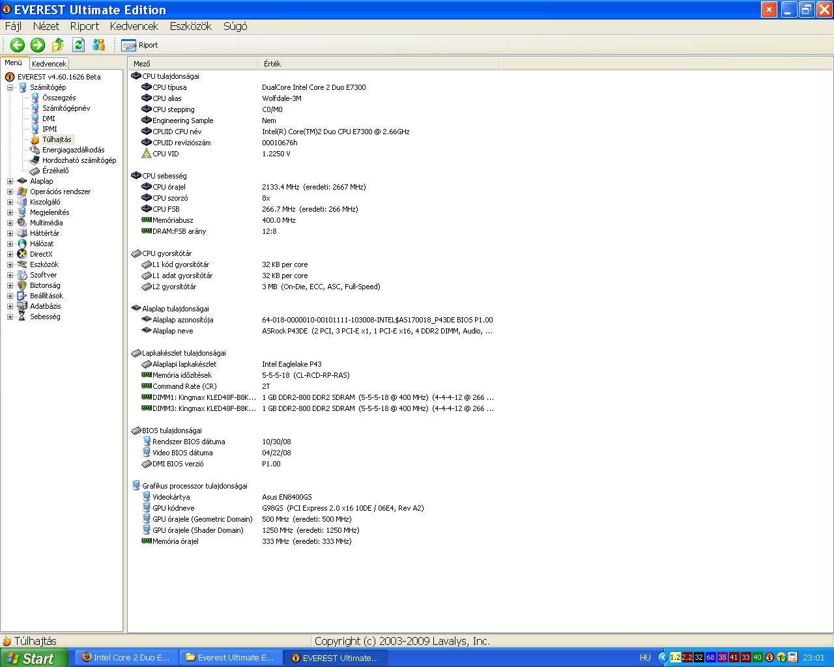Screen dimensions: 834x667
Task: Collapse the Számítógép tree node
Action: tap(10, 87)
